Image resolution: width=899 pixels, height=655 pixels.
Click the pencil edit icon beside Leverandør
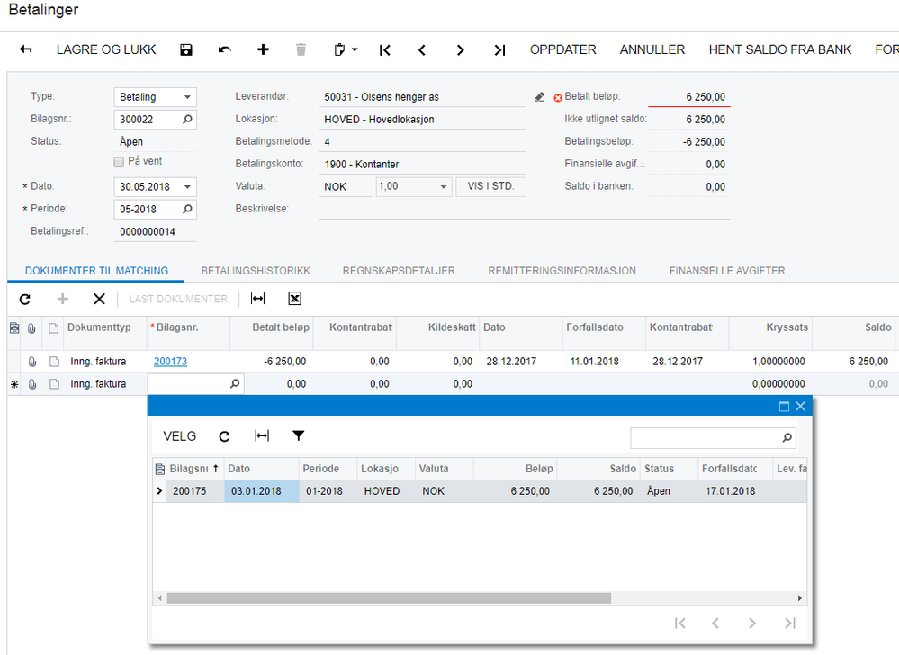coord(539,97)
